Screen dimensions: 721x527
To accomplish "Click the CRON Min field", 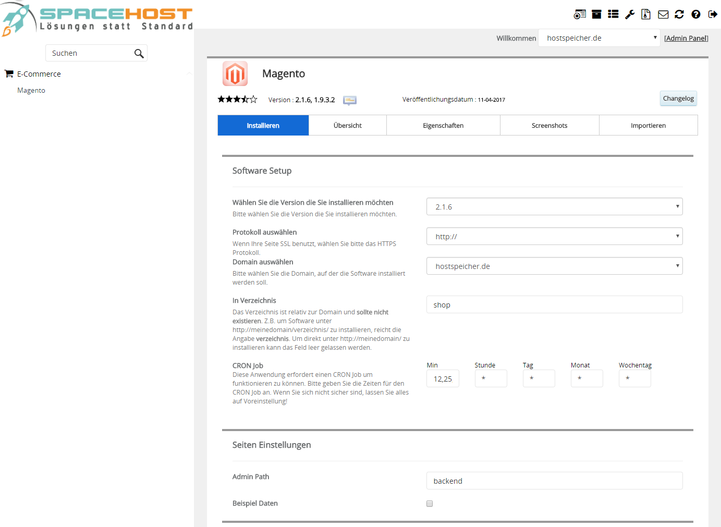I will tap(443, 379).
